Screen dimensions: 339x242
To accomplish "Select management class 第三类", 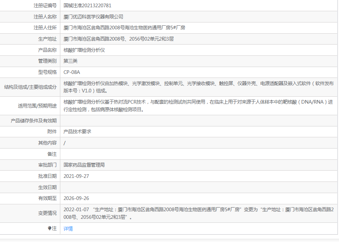I will point(70,61).
